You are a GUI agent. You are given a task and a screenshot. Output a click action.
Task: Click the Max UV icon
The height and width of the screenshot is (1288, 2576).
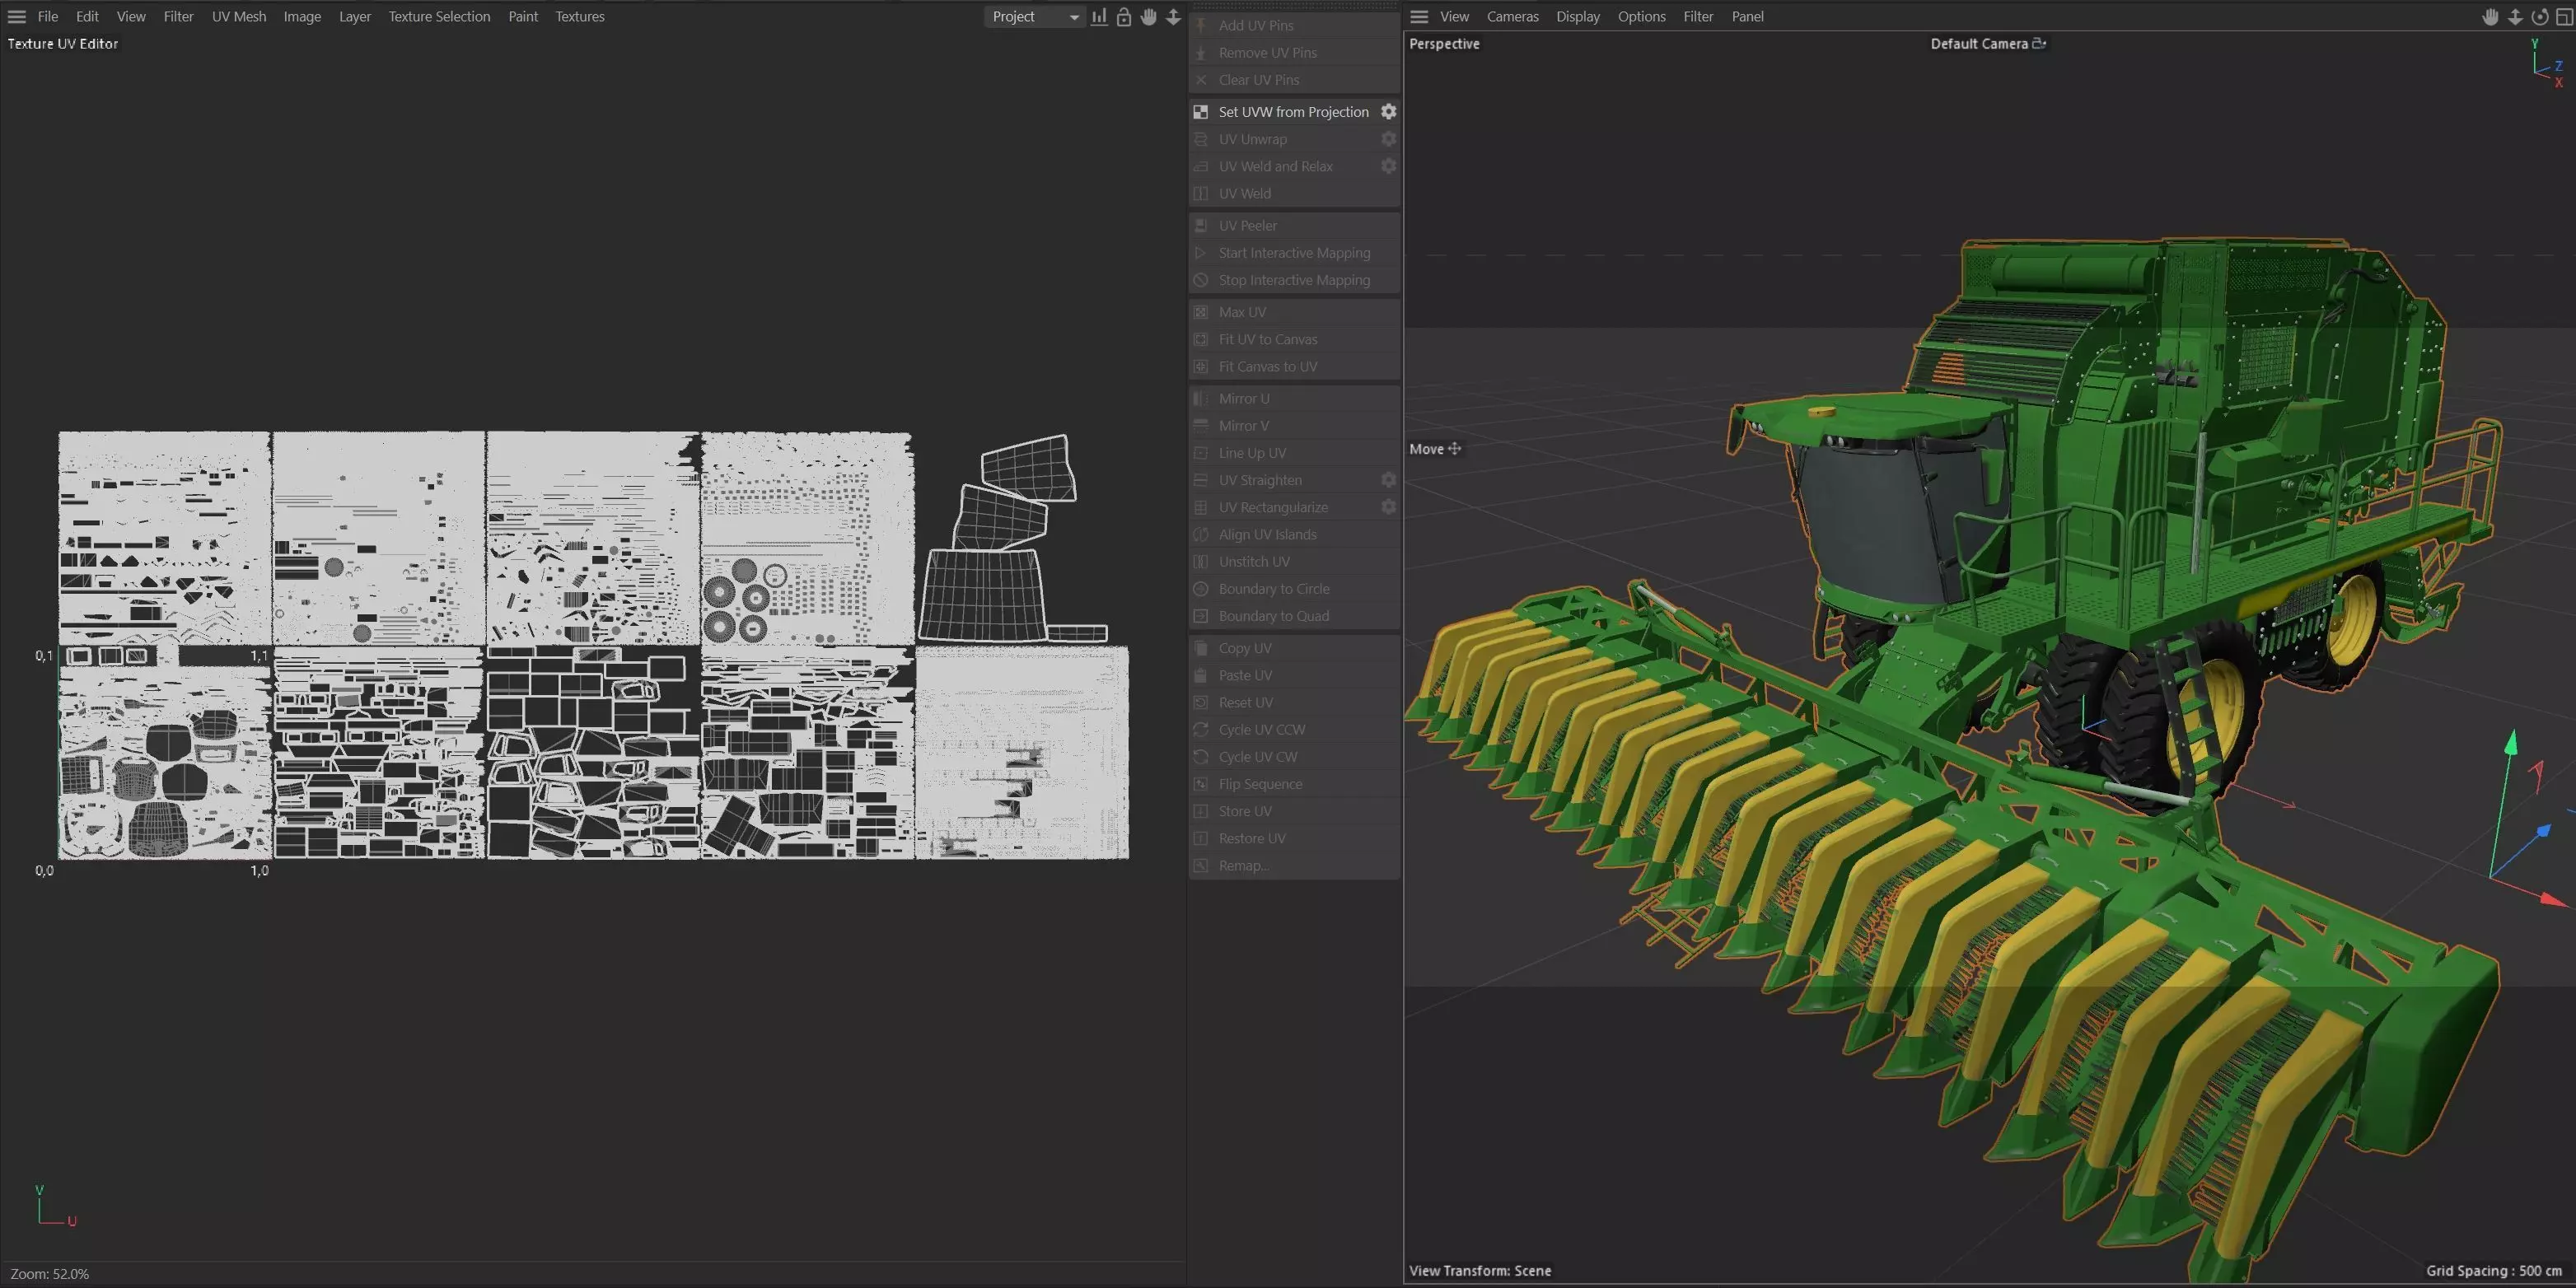pyautogui.click(x=1201, y=311)
